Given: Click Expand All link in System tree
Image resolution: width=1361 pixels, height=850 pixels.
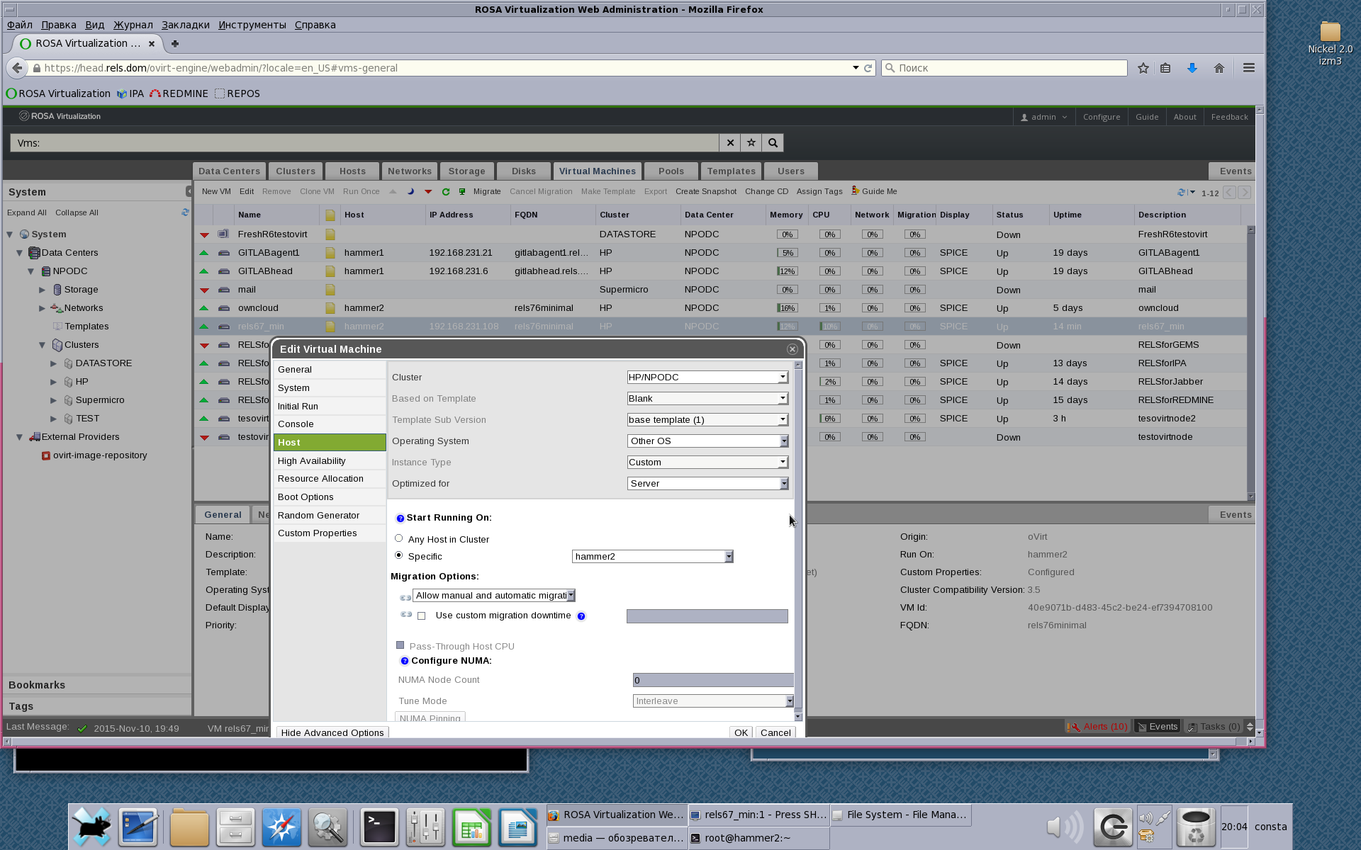Looking at the screenshot, I should point(27,212).
